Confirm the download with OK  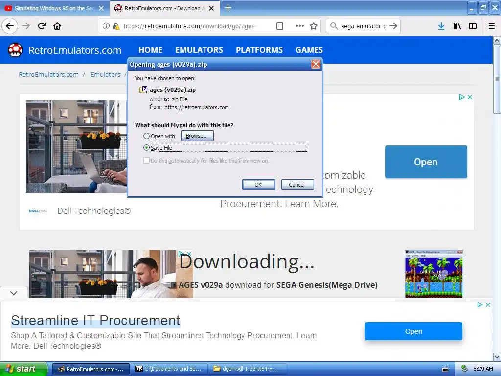pyautogui.click(x=258, y=185)
